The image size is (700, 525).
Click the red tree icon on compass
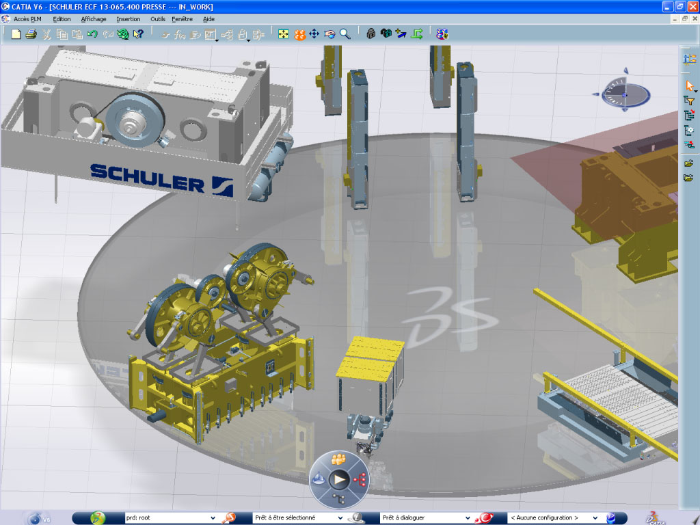click(360, 479)
